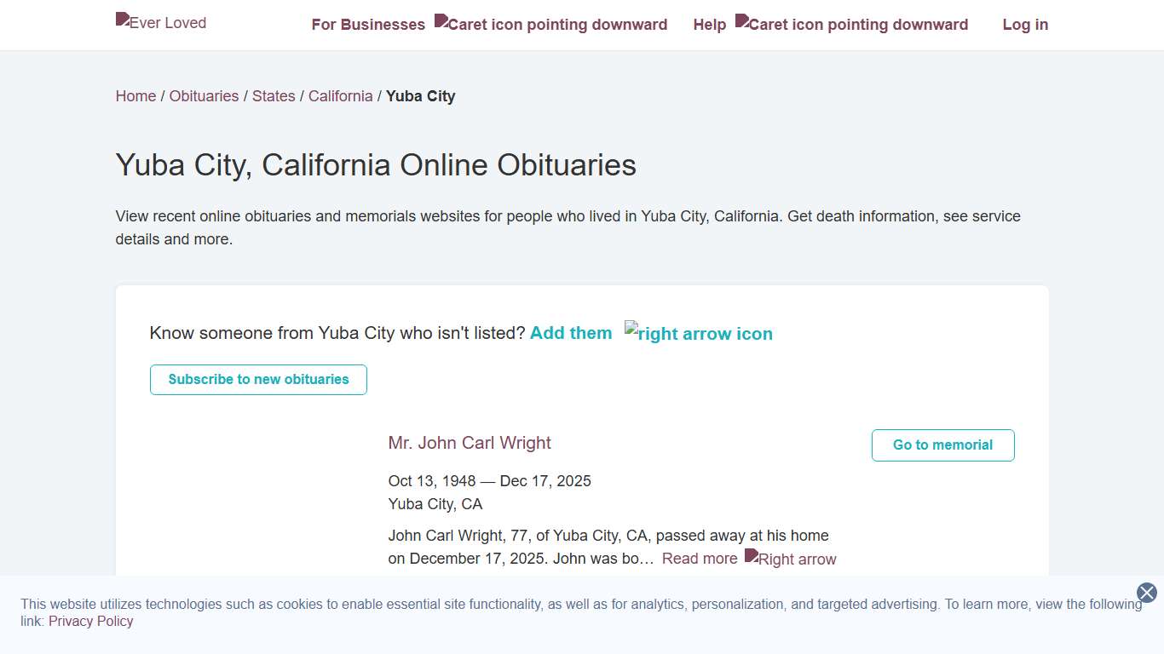Open the For Businesses menu
1164x654 pixels.
pos(368,25)
